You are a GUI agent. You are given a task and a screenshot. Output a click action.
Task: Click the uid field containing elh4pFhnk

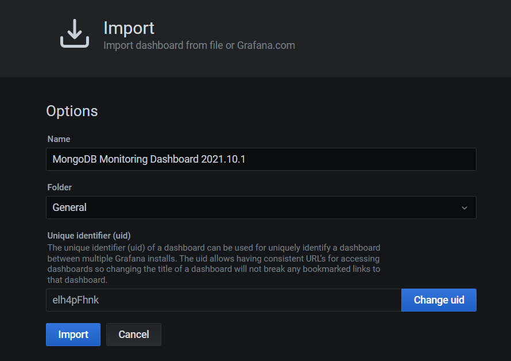pyautogui.click(x=223, y=300)
